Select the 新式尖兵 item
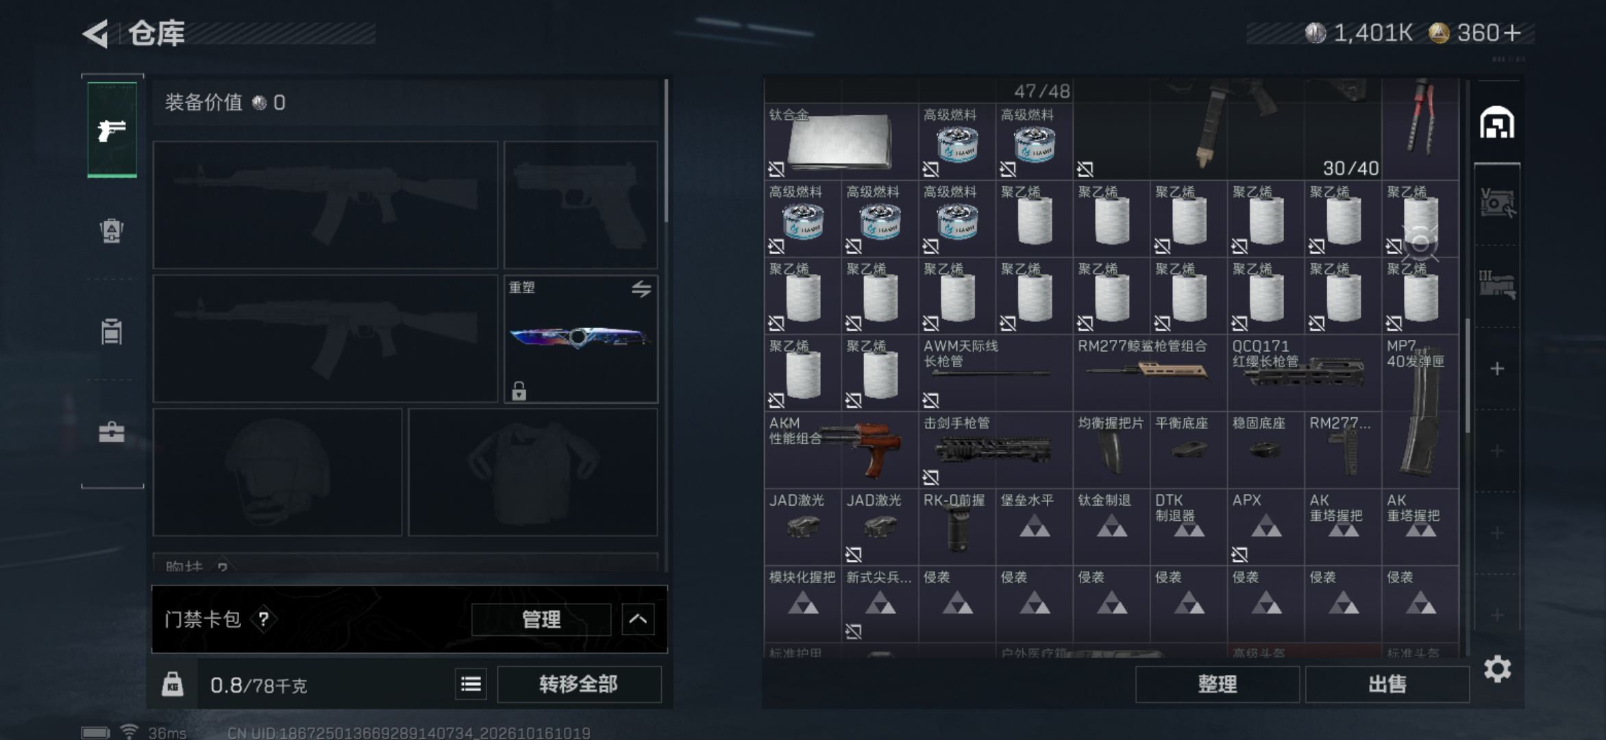This screenshot has height=740, width=1606. click(880, 604)
